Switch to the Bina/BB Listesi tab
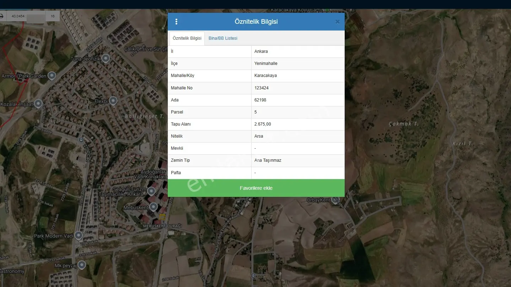The height and width of the screenshot is (287, 511). (223, 38)
